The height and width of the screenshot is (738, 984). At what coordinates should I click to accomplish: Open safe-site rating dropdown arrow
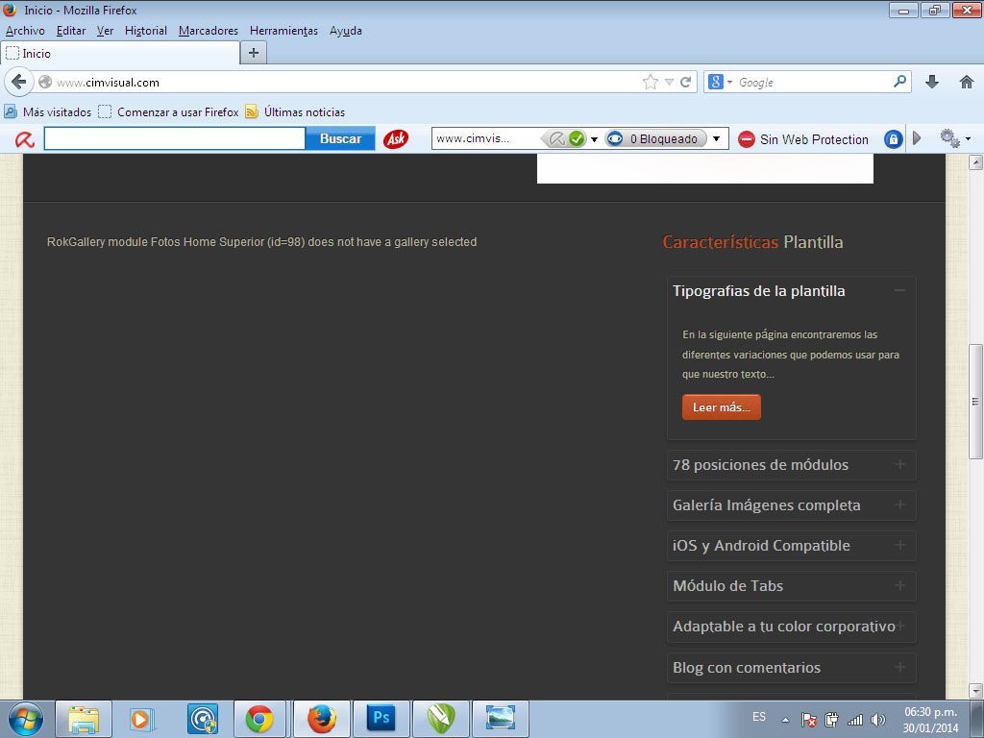coord(594,139)
